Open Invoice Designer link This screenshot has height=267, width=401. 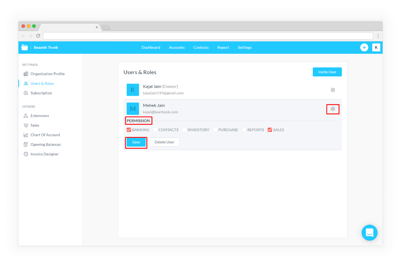coord(44,154)
